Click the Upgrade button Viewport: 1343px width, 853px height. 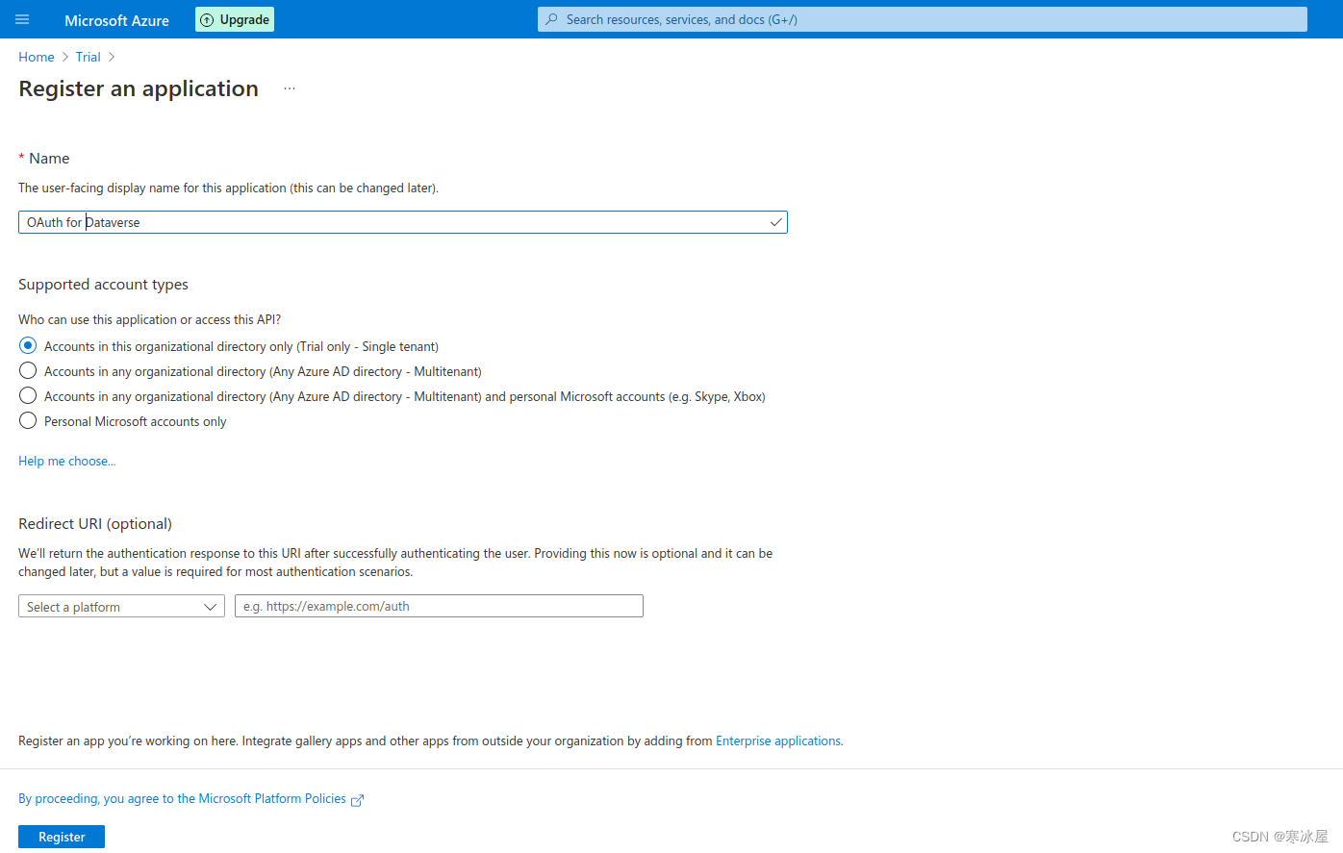[x=235, y=19]
